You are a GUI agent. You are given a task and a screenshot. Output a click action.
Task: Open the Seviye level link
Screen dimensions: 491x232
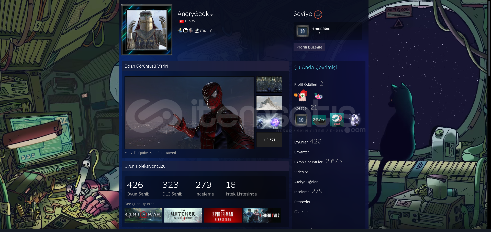(303, 14)
